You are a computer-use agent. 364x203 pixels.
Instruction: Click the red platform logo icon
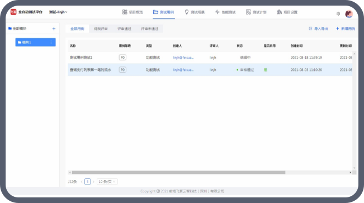13,12
